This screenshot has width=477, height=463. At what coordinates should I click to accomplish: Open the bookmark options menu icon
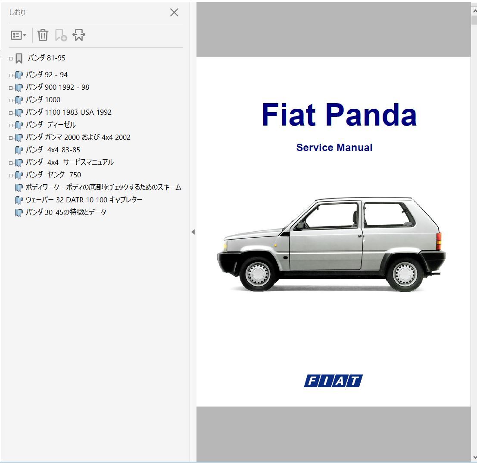click(16, 35)
